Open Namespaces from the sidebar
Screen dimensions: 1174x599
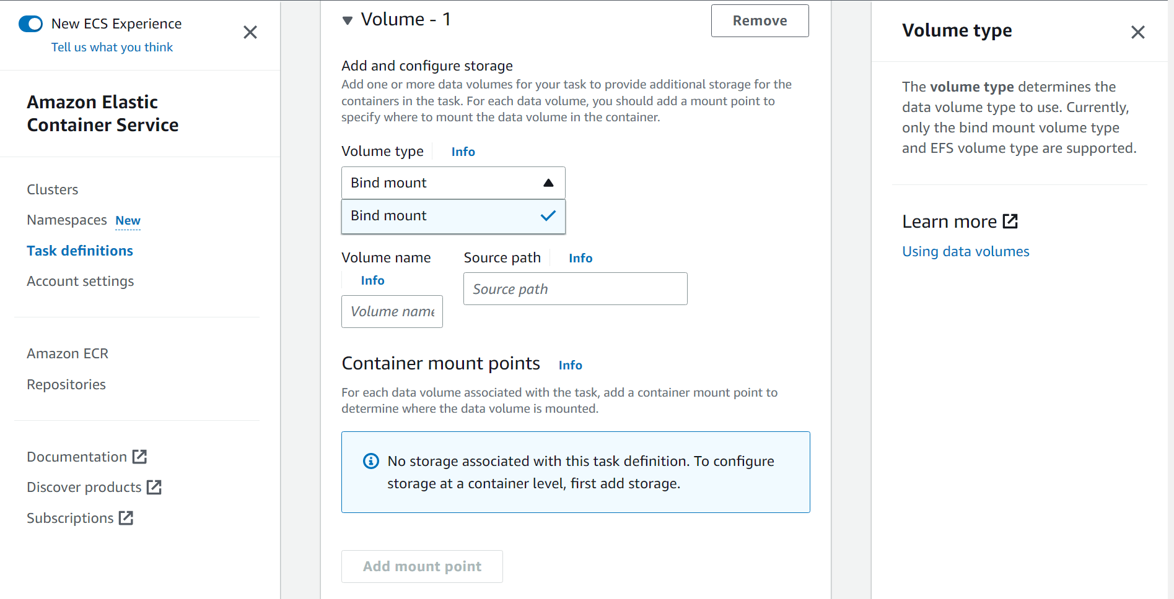point(66,220)
